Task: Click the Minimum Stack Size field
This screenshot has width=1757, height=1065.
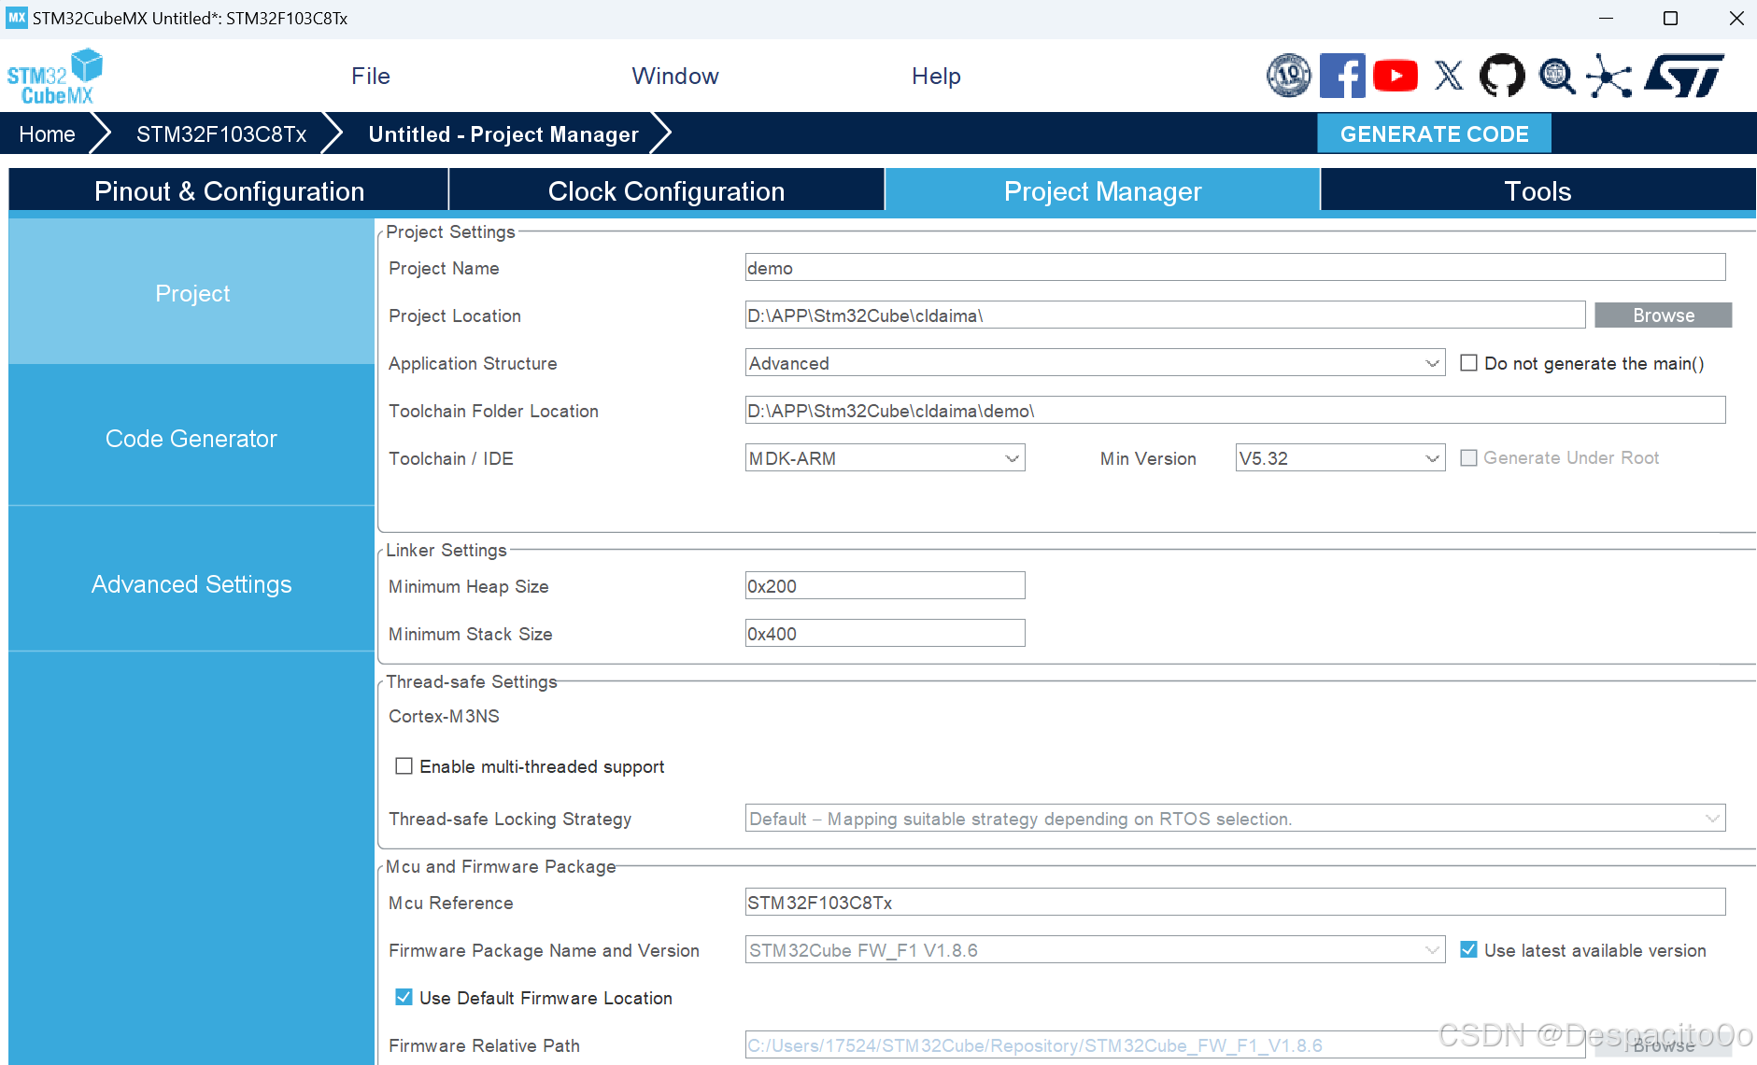Action: click(885, 634)
